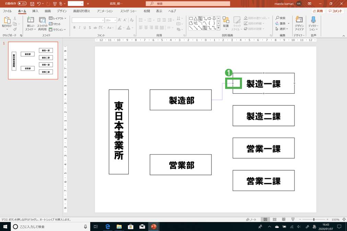Click the Format Painter brush icon
The image size is (347, 231).
click(x=15, y=29)
